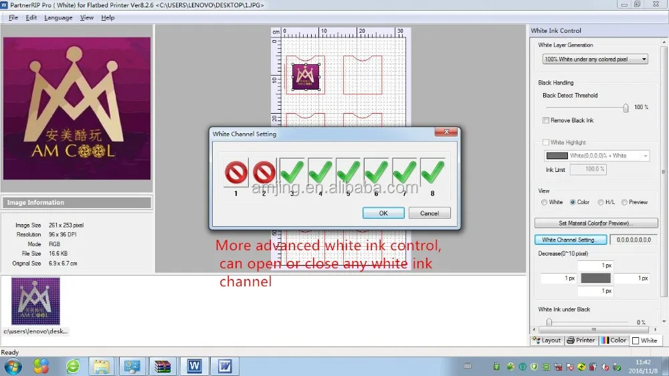This screenshot has width=669, height=376.
Task: Toggle white channel 6 checkmark
Action: [376, 173]
